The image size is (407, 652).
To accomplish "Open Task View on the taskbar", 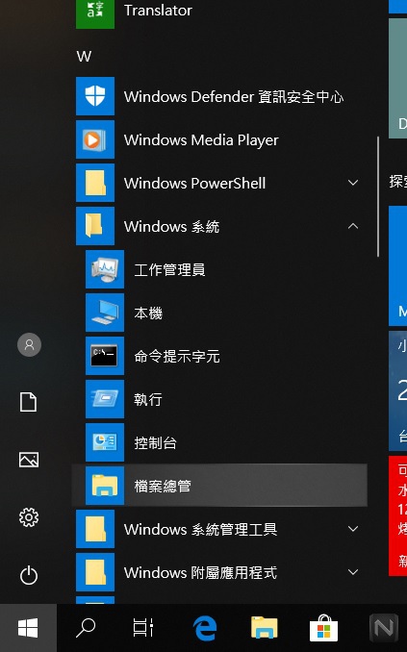I will coord(143,628).
